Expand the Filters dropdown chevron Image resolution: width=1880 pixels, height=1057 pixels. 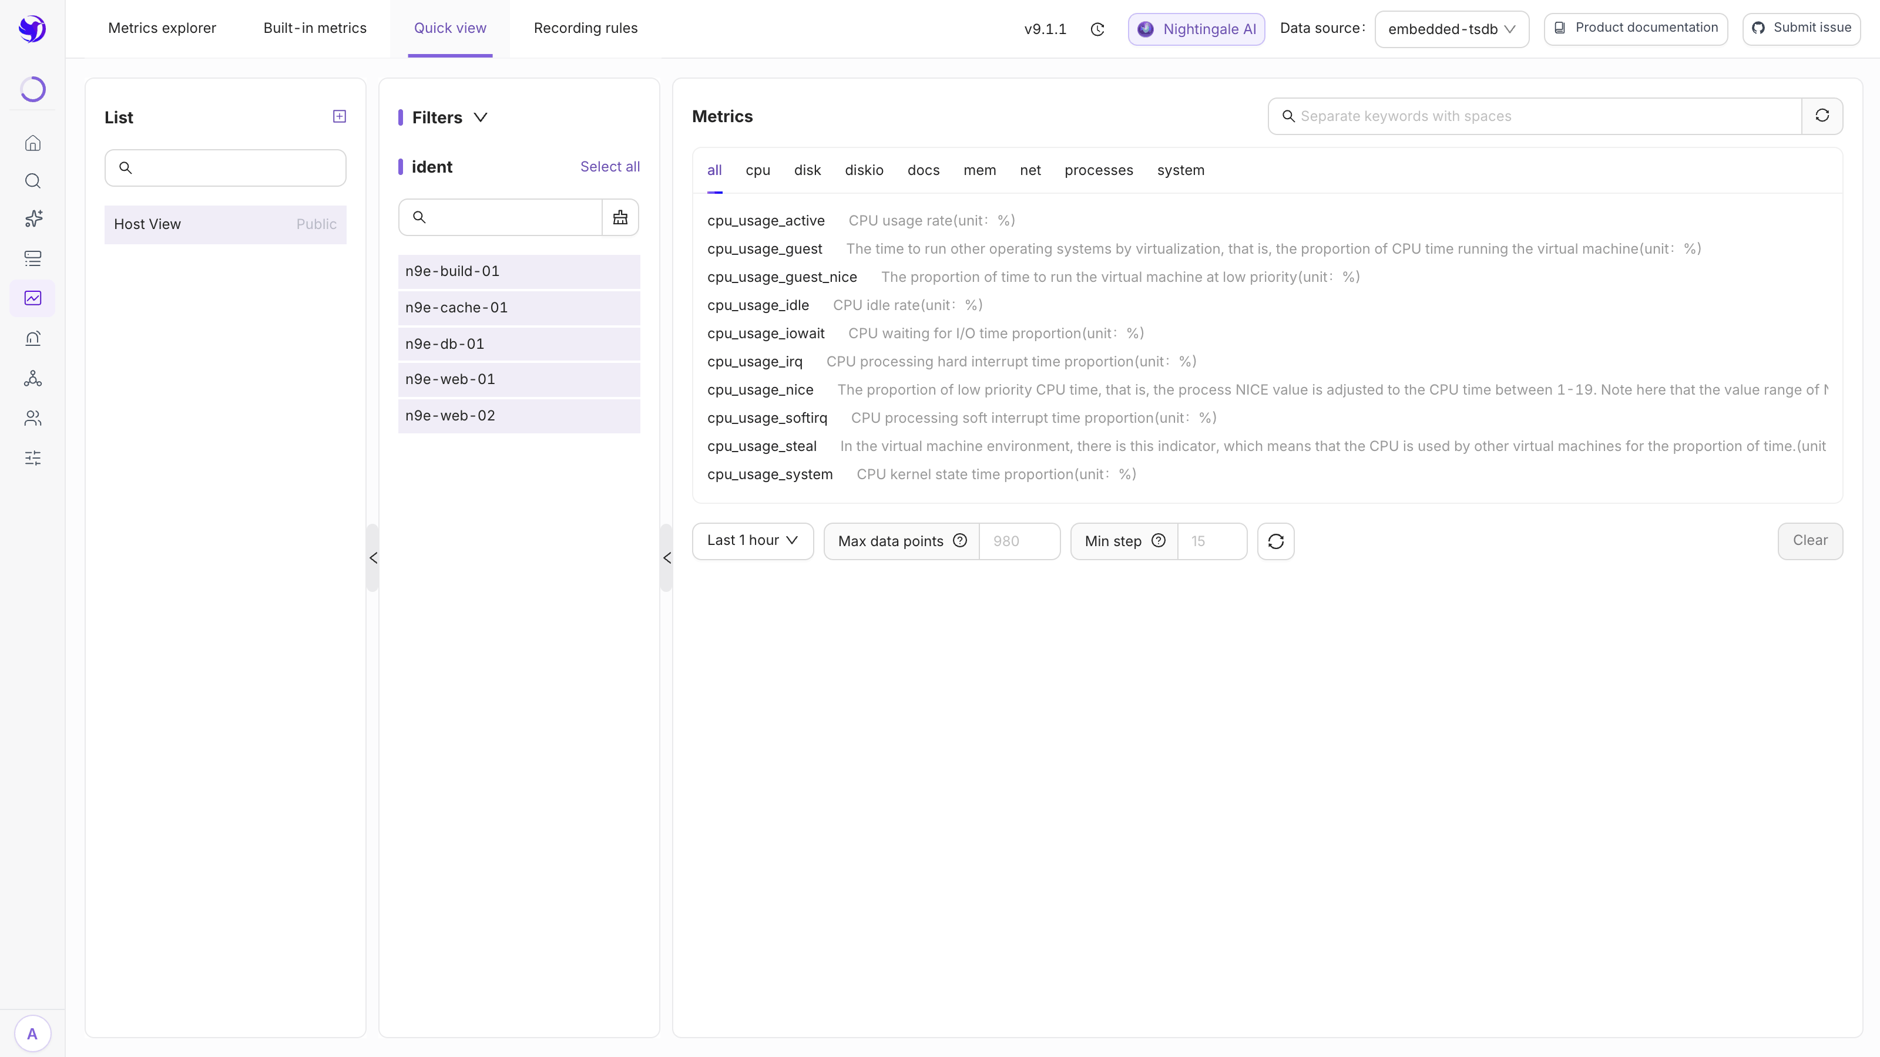click(480, 117)
